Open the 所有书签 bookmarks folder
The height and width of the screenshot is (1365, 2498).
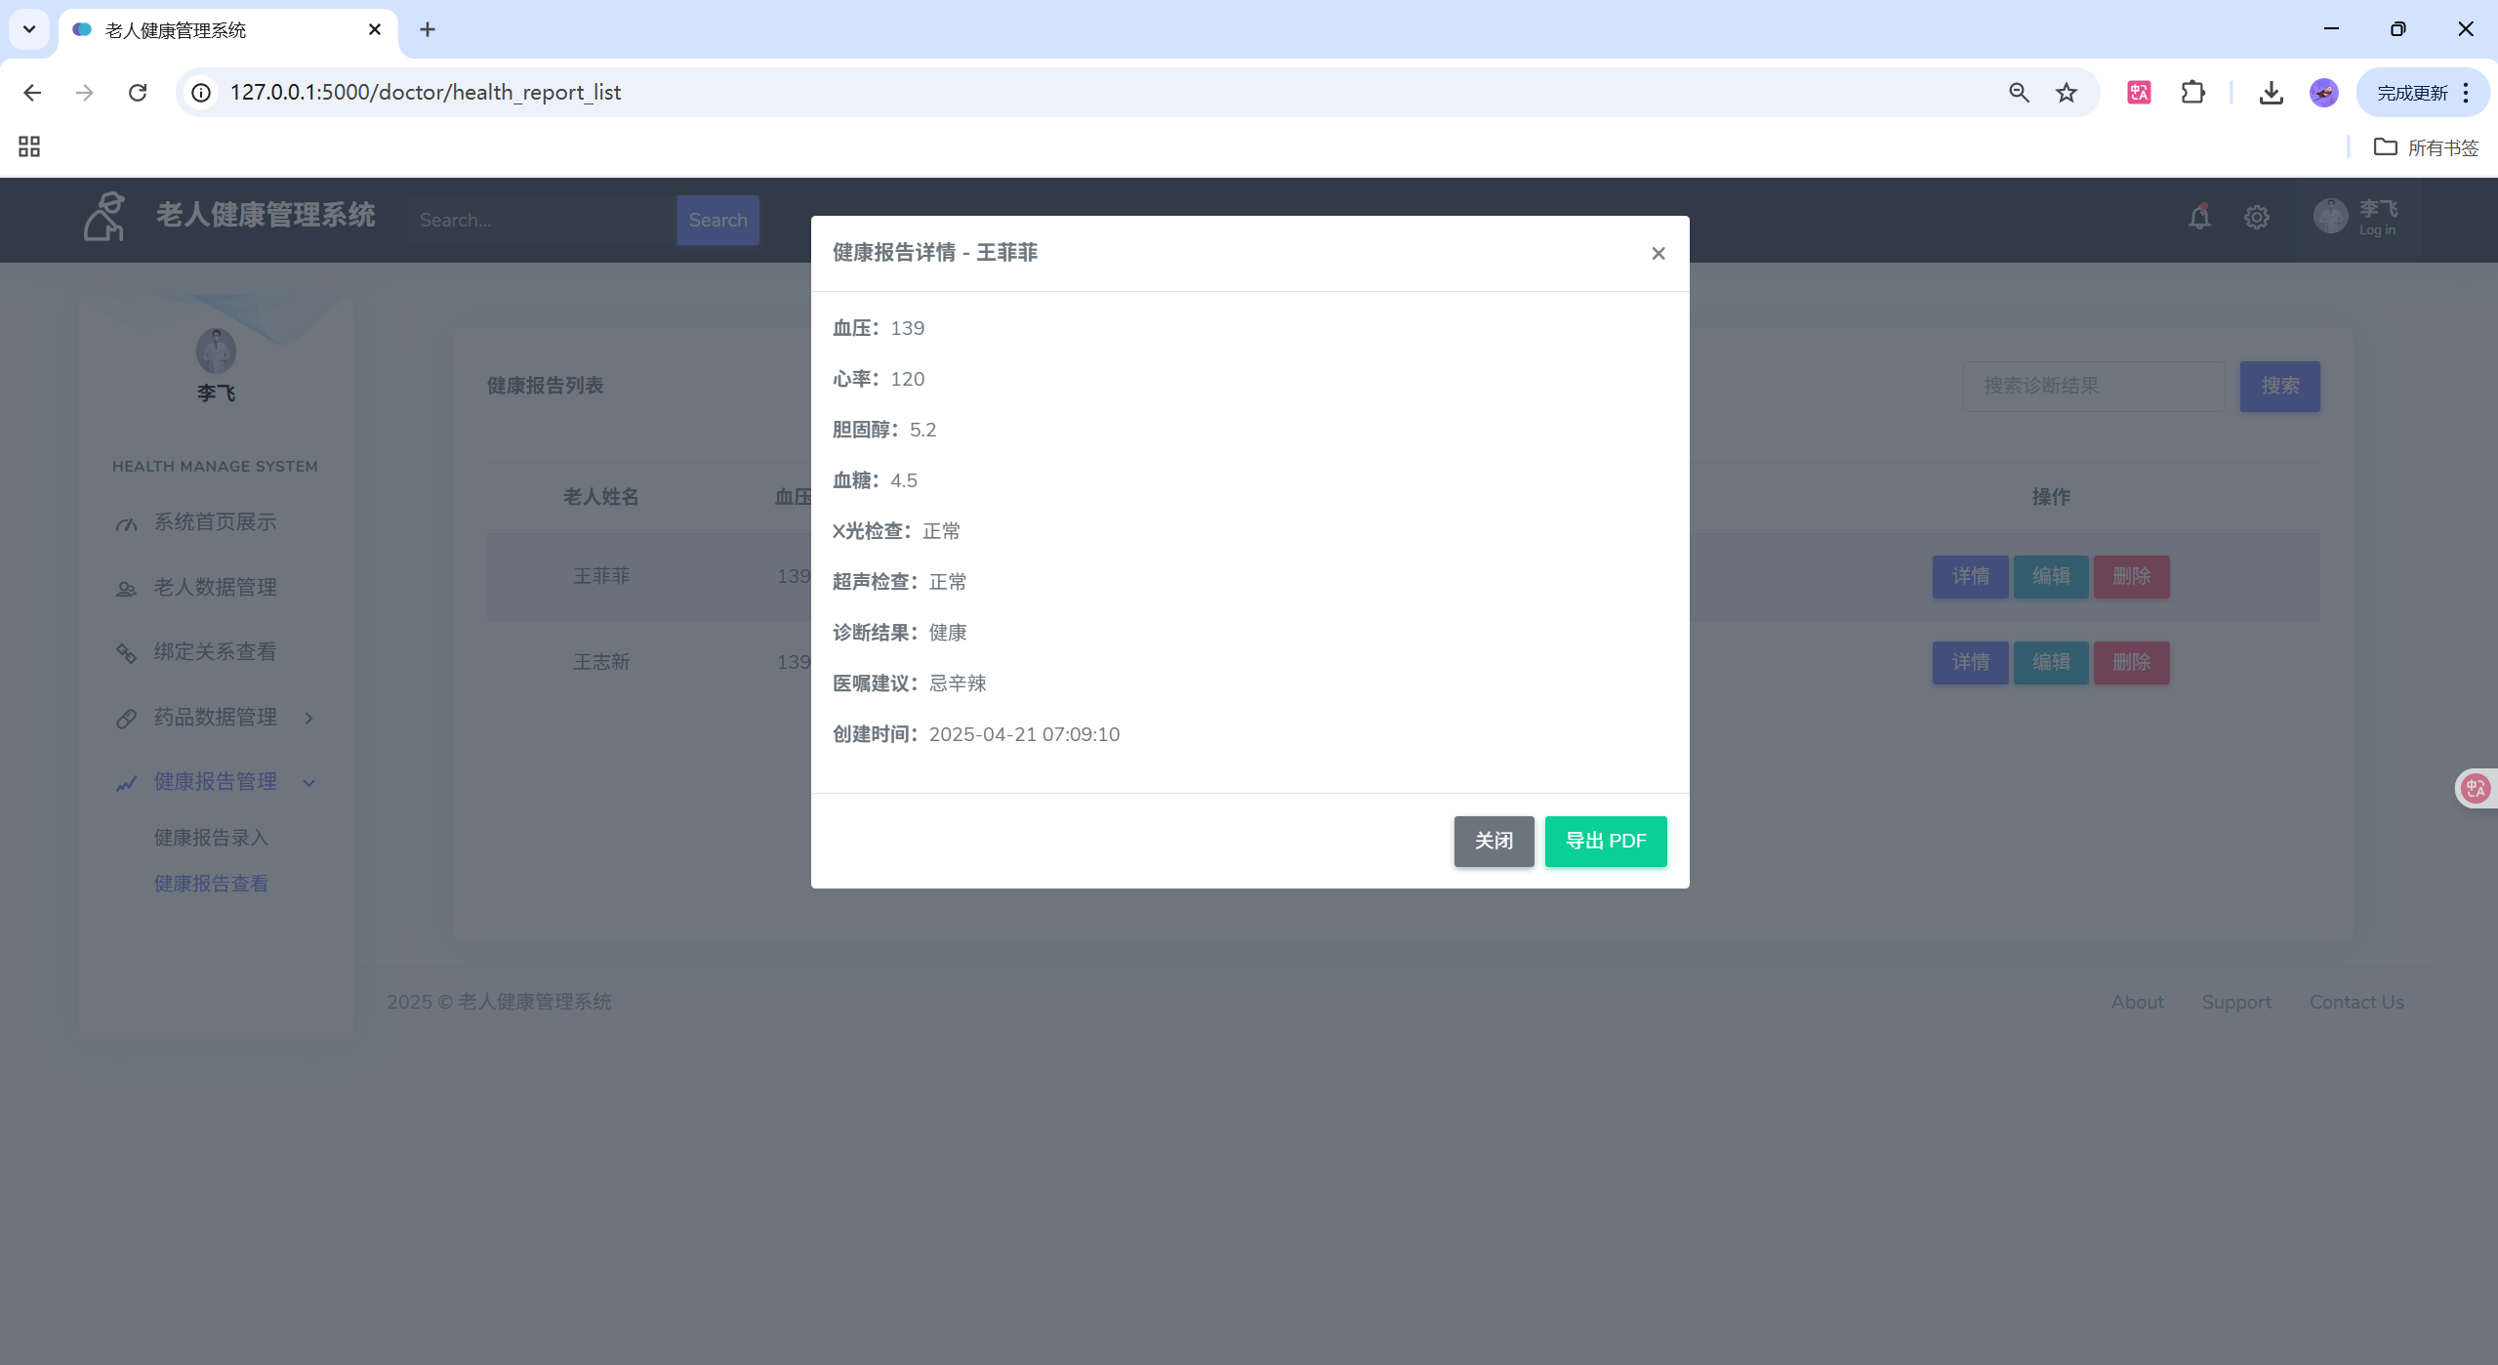click(x=2426, y=147)
